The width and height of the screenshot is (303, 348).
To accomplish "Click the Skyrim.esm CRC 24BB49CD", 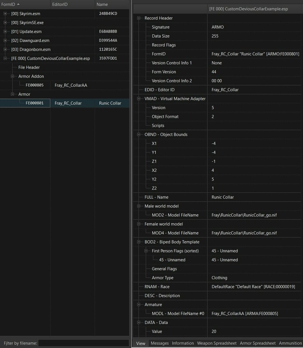I will tap(108, 14).
